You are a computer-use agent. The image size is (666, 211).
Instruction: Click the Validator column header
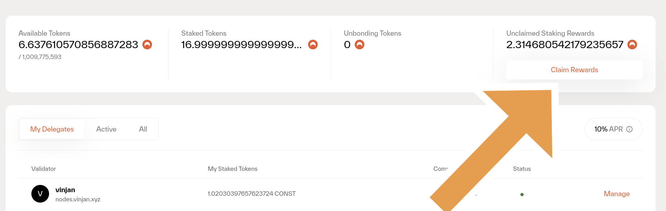(43, 169)
